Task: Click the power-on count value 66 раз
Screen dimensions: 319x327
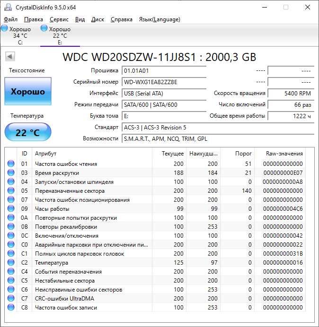Action: 291,104
